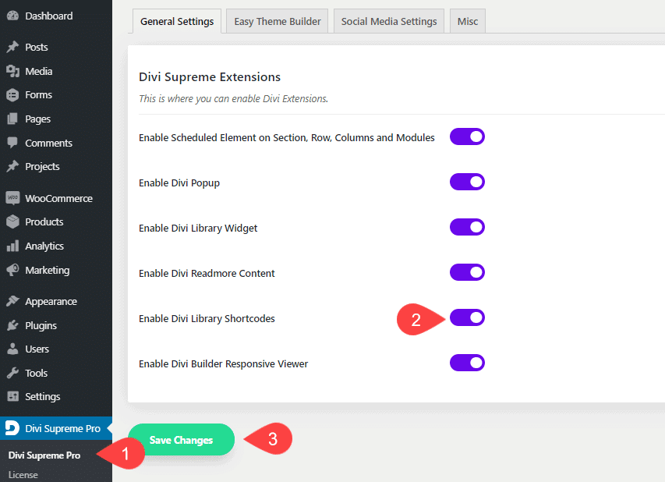
Task: Open the WooCommerce menu label
Action: tap(59, 198)
